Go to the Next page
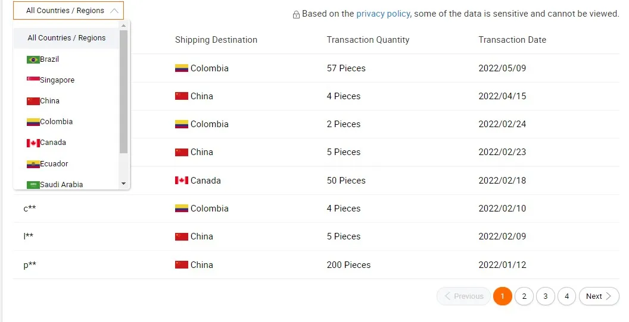Image resolution: width=629 pixels, height=322 pixels. click(599, 296)
